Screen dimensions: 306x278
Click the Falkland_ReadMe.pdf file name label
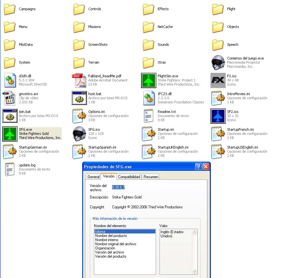click(105, 76)
